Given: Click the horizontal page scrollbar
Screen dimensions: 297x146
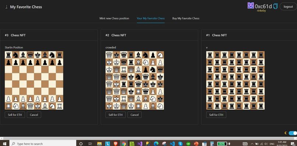Looking at the screenshot, I should 148,138.
